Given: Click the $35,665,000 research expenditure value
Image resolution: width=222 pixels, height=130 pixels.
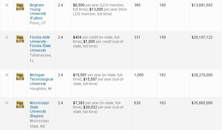Looking at the screenshot, I should tap(202, 103).
